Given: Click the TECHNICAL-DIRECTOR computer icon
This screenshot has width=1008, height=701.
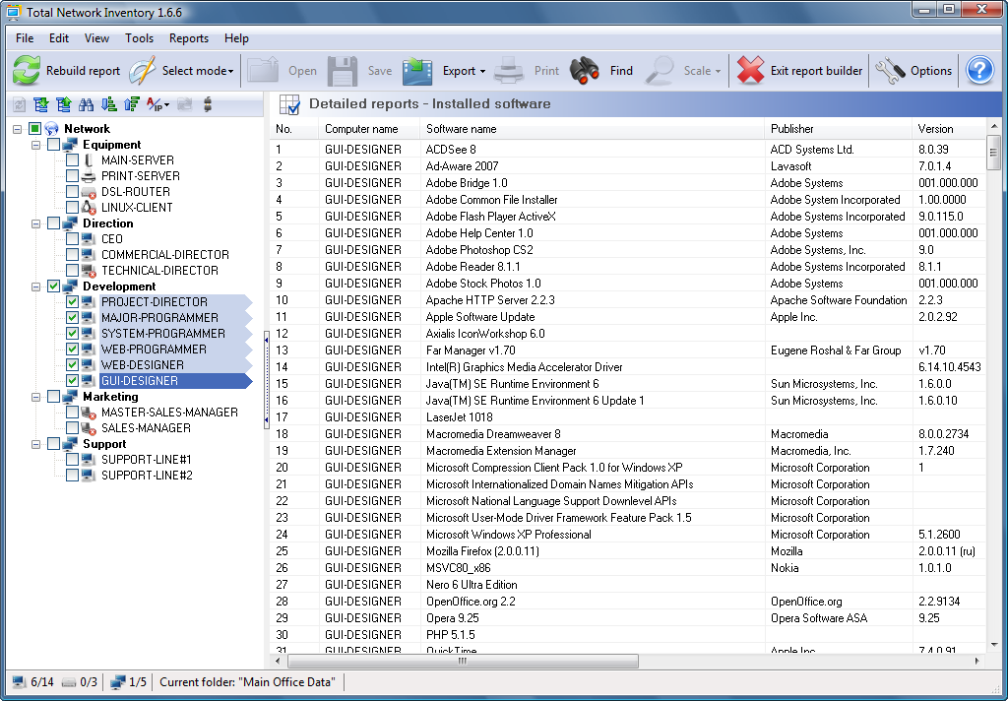Looking at the screenshot, I should (x=89, y=271).
